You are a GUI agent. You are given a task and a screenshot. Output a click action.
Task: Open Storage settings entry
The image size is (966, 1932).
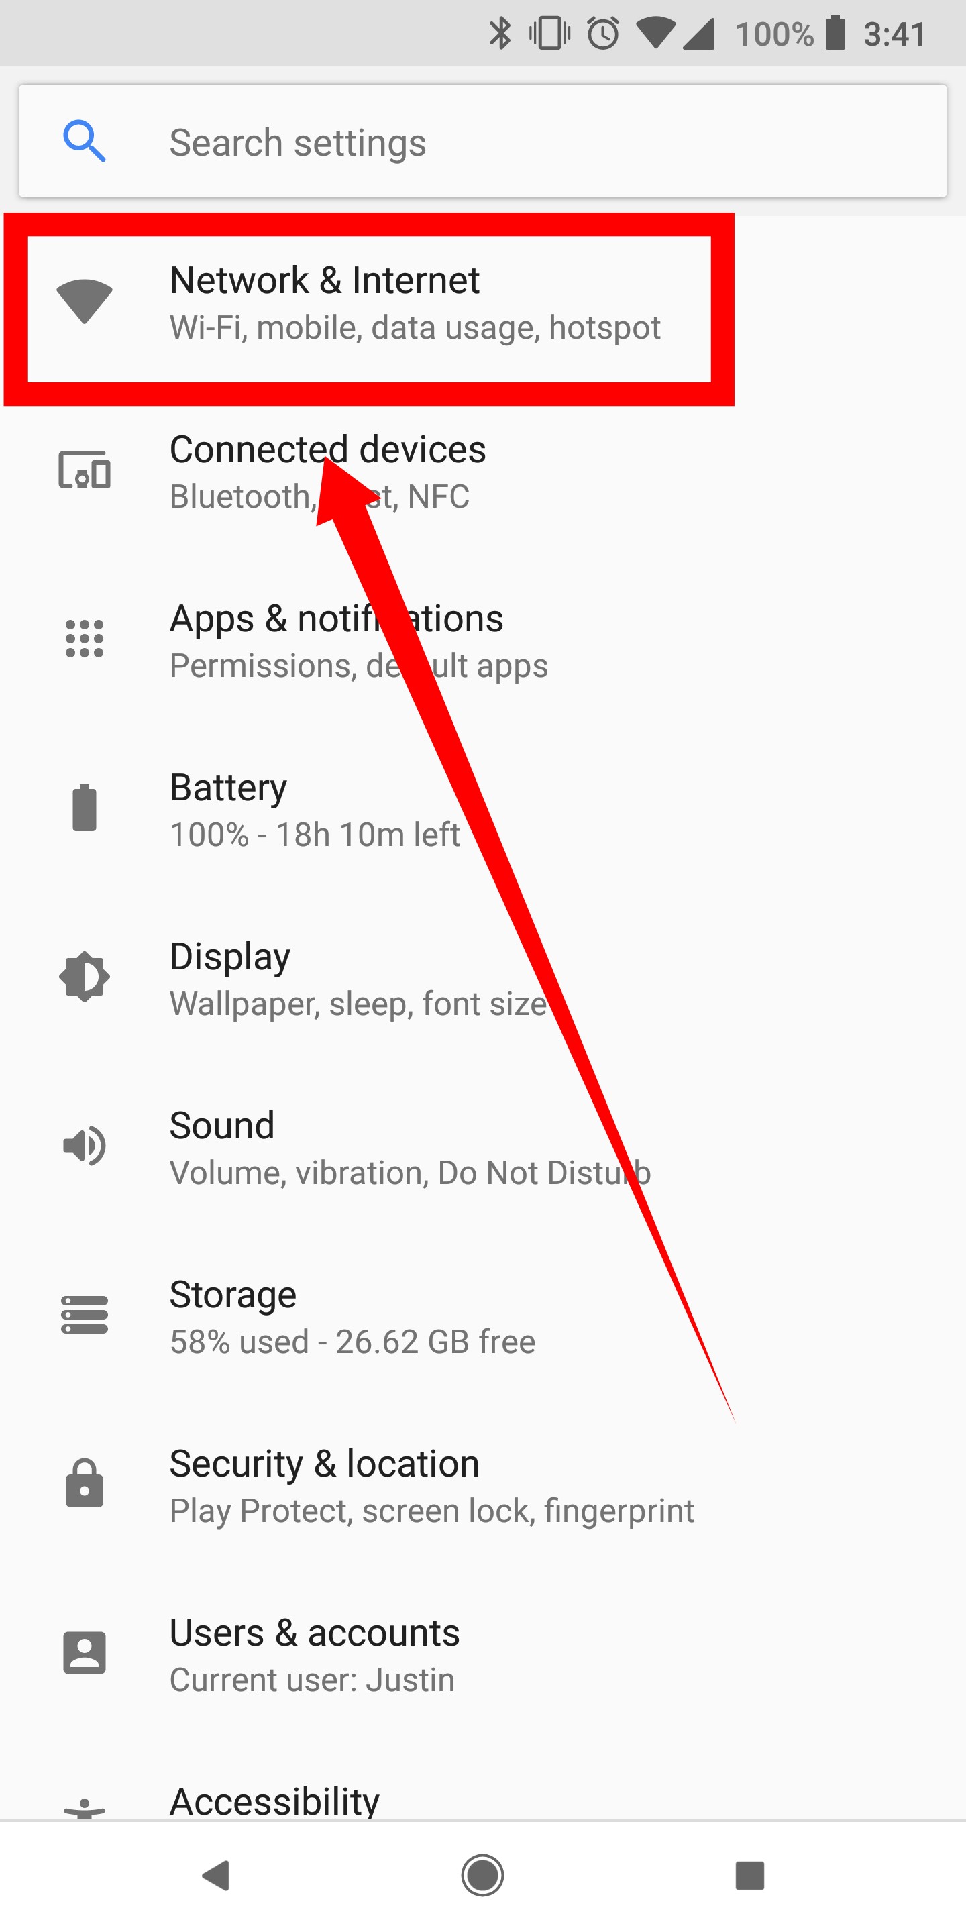coord(352,1317)
